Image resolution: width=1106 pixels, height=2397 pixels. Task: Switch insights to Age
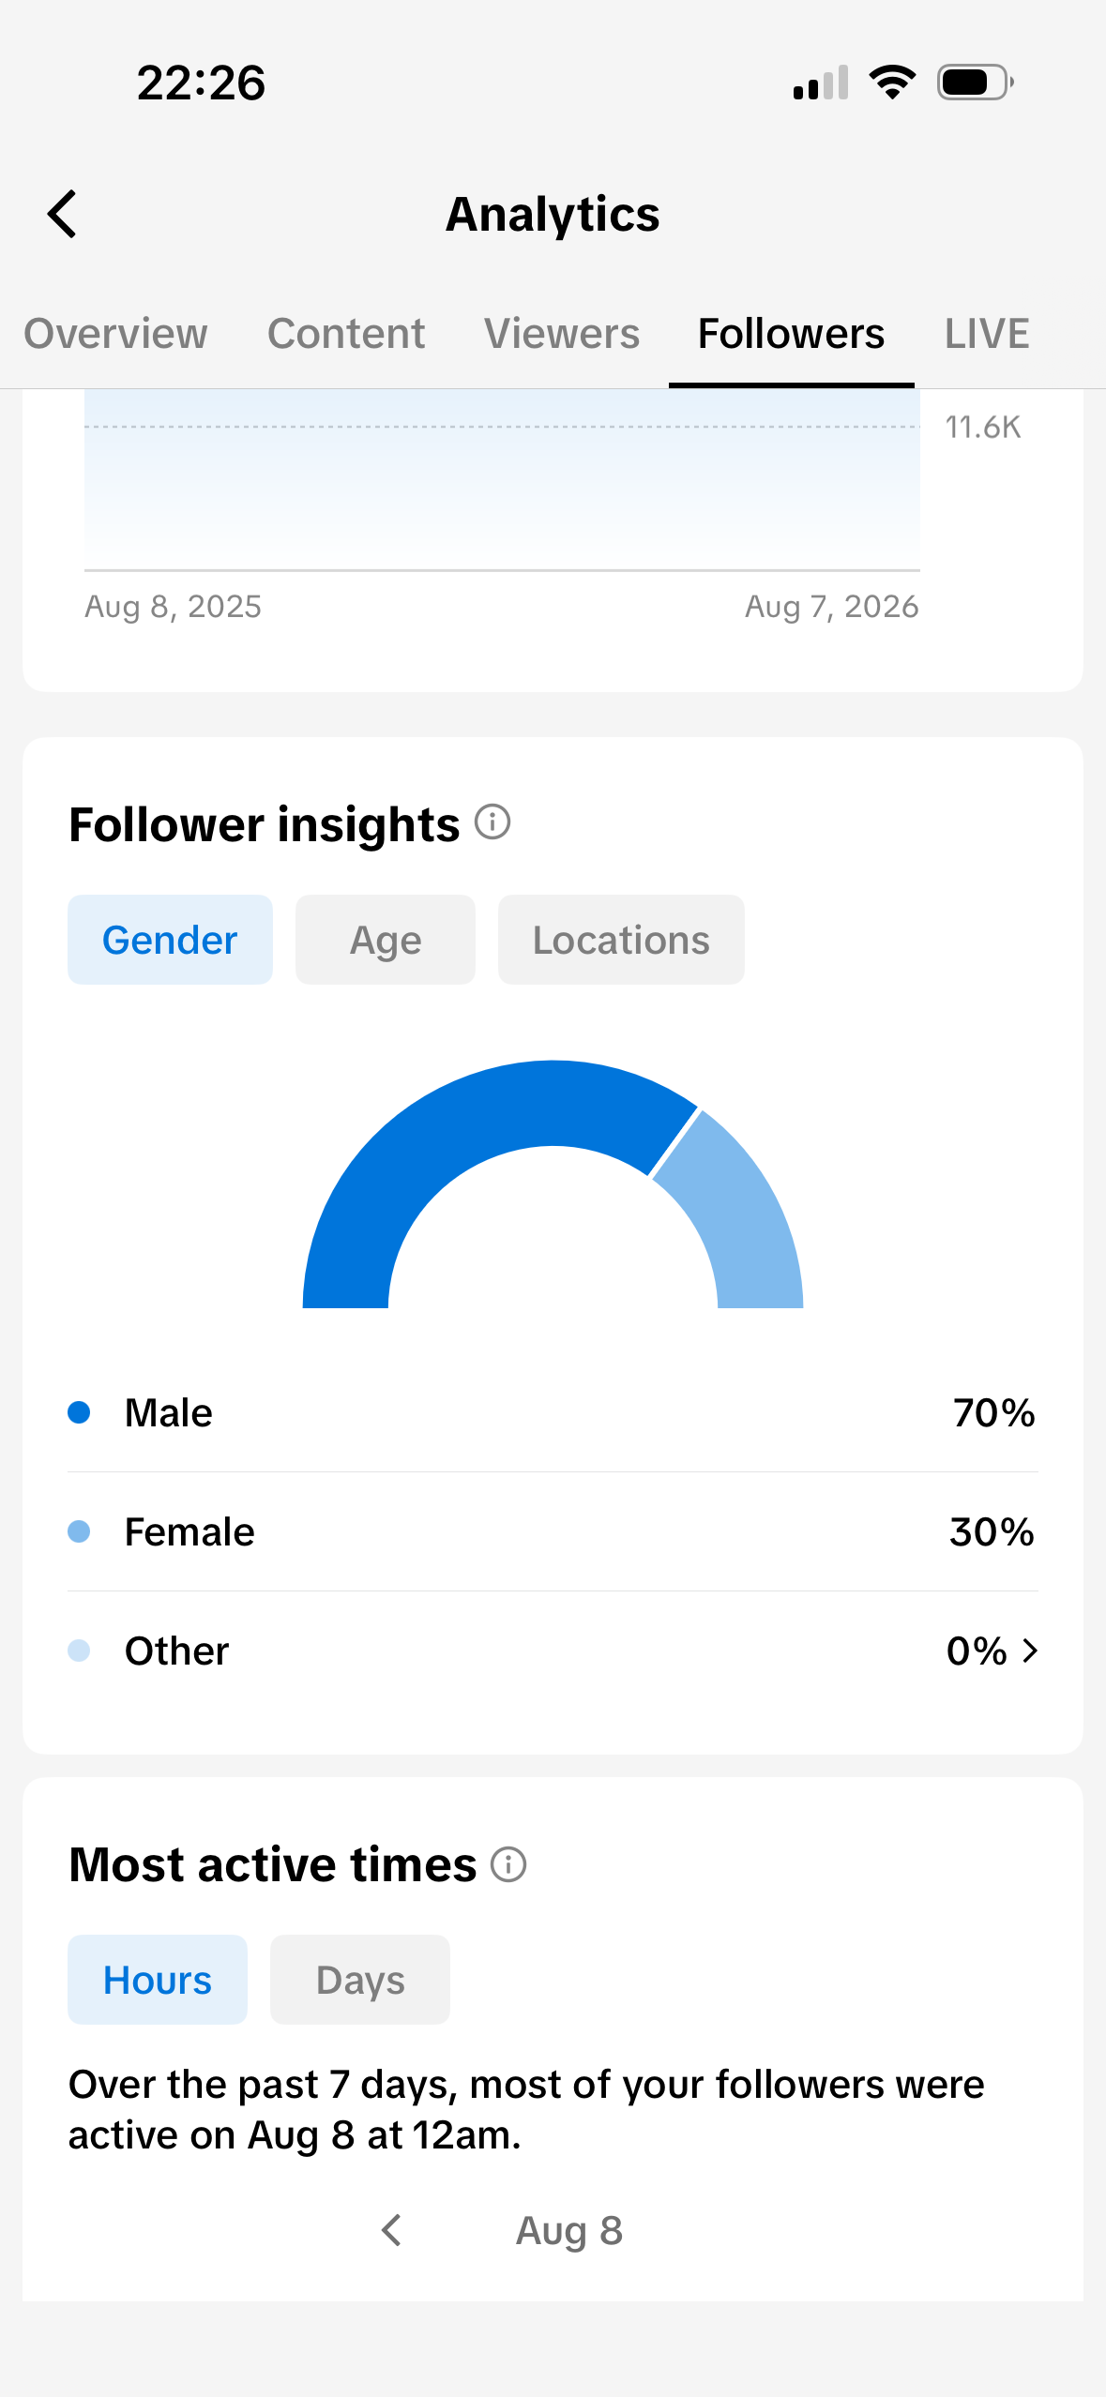pyautogui.click(x=386, y=940)
